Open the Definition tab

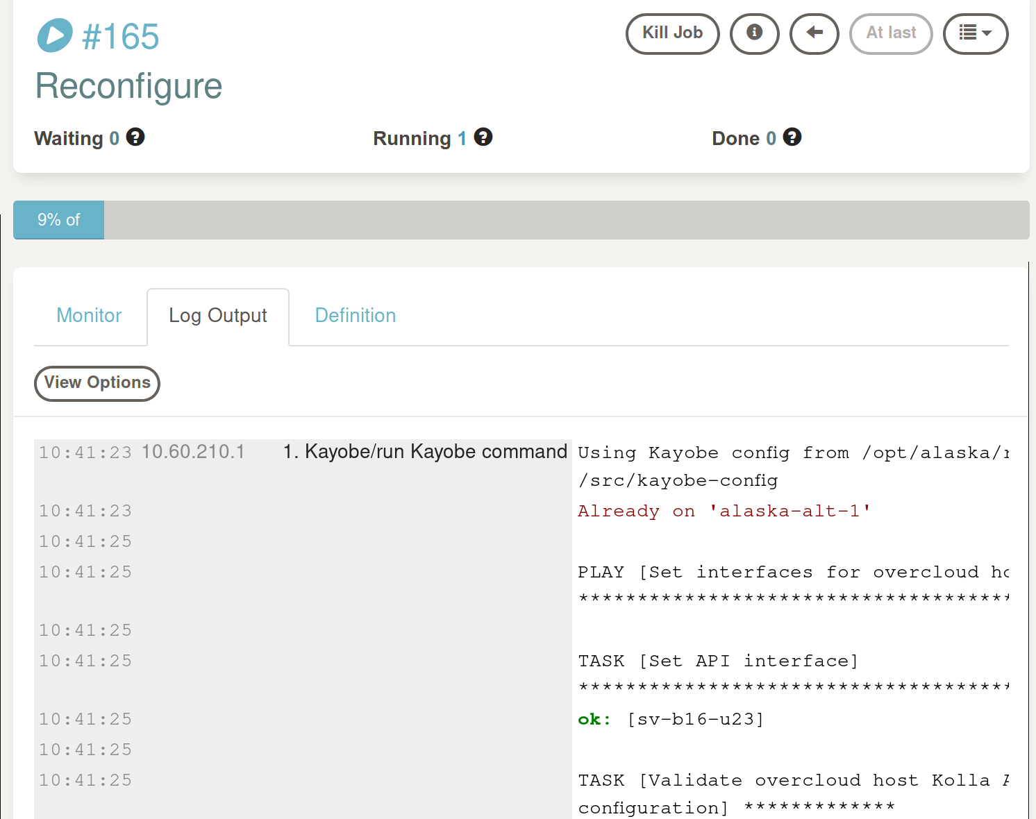pos(356,316)
